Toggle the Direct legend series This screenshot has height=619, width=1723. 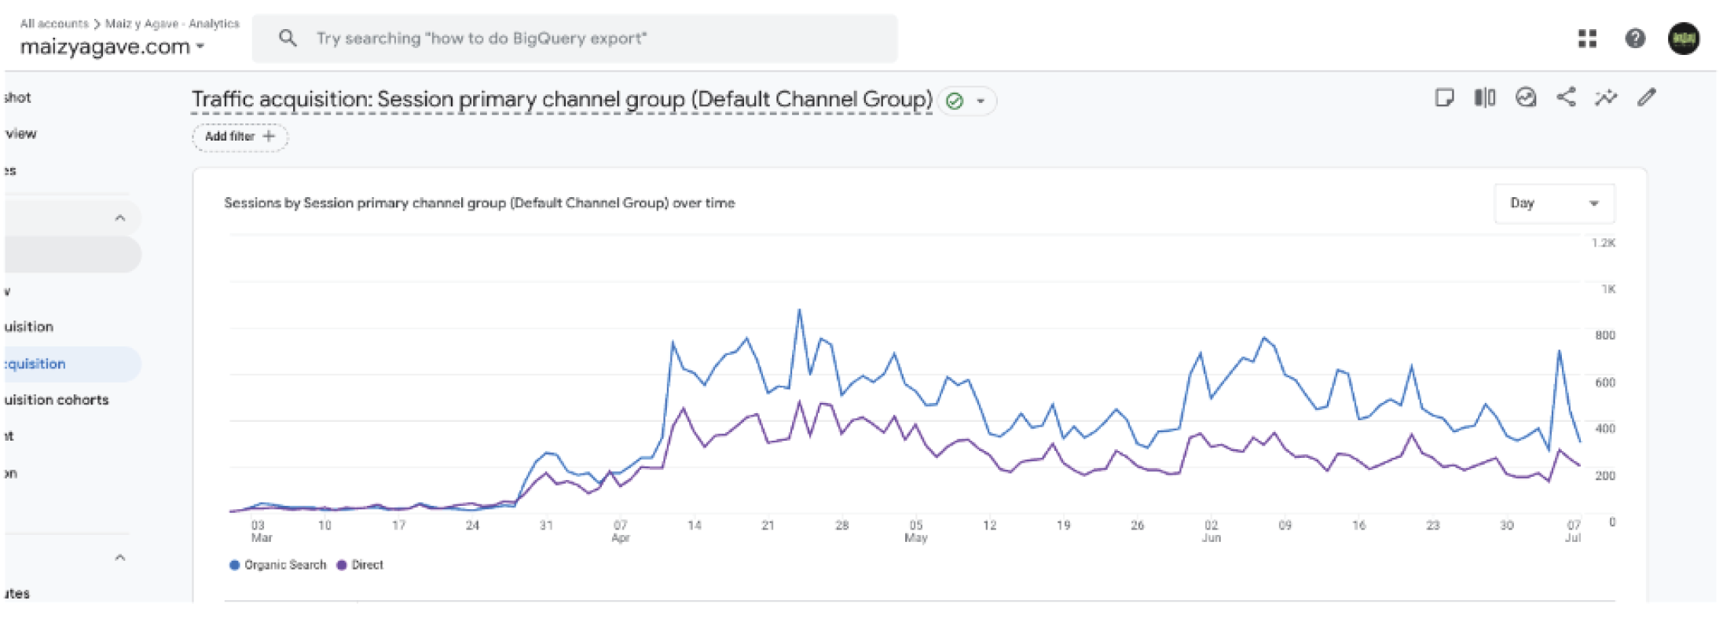[x=360, y=565]
